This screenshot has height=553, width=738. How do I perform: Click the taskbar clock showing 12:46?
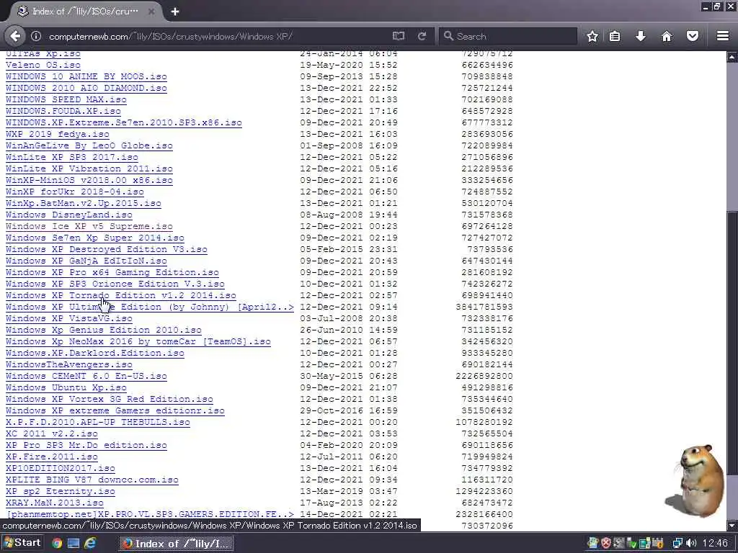pyautogui.click(x=714, y=544)
